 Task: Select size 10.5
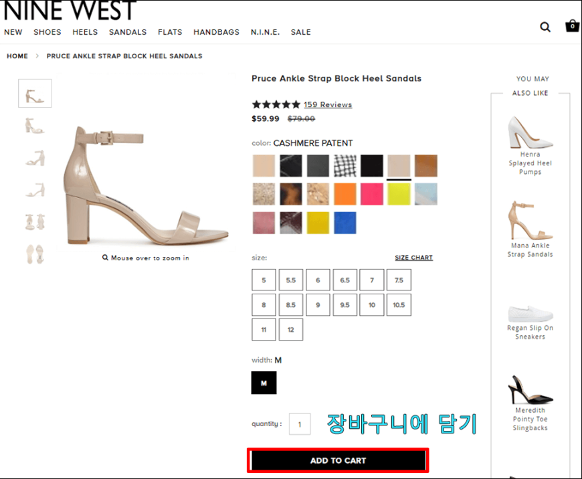click(399, 305)
